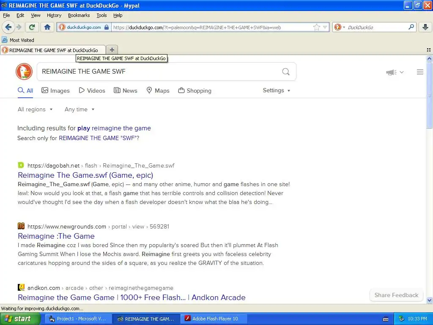Switch to the News search tab
Screen dimensions: 433x325
point(125,91)
